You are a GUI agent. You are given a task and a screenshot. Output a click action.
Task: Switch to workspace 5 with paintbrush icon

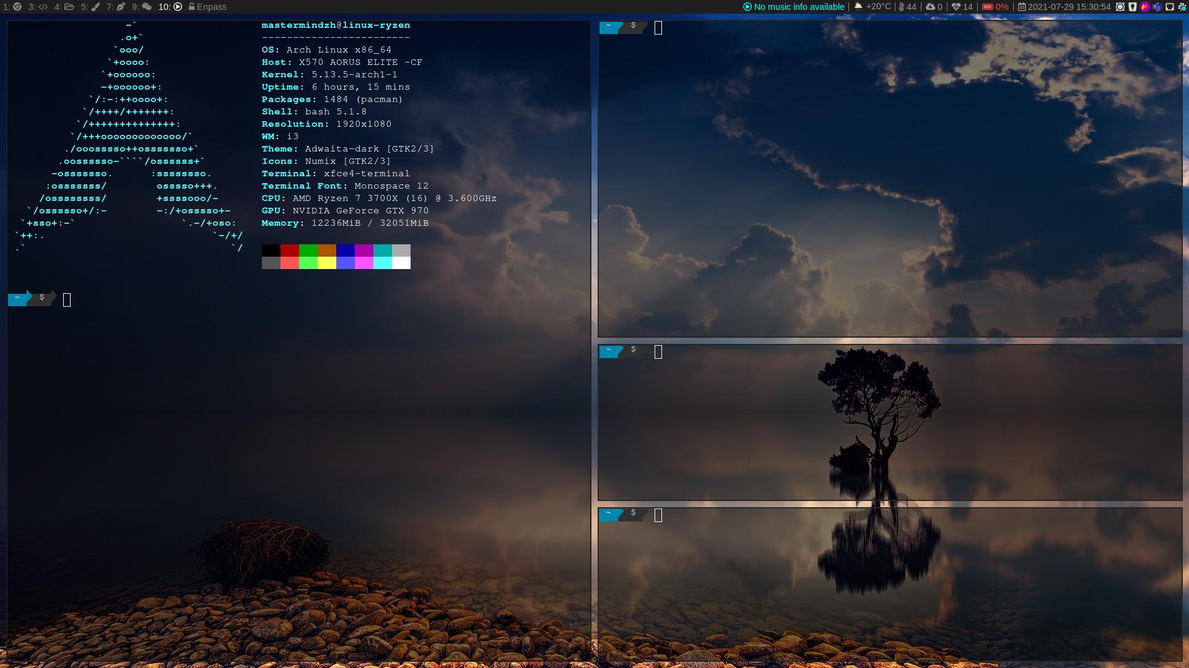pyautogui.click(x=90, y=7)
